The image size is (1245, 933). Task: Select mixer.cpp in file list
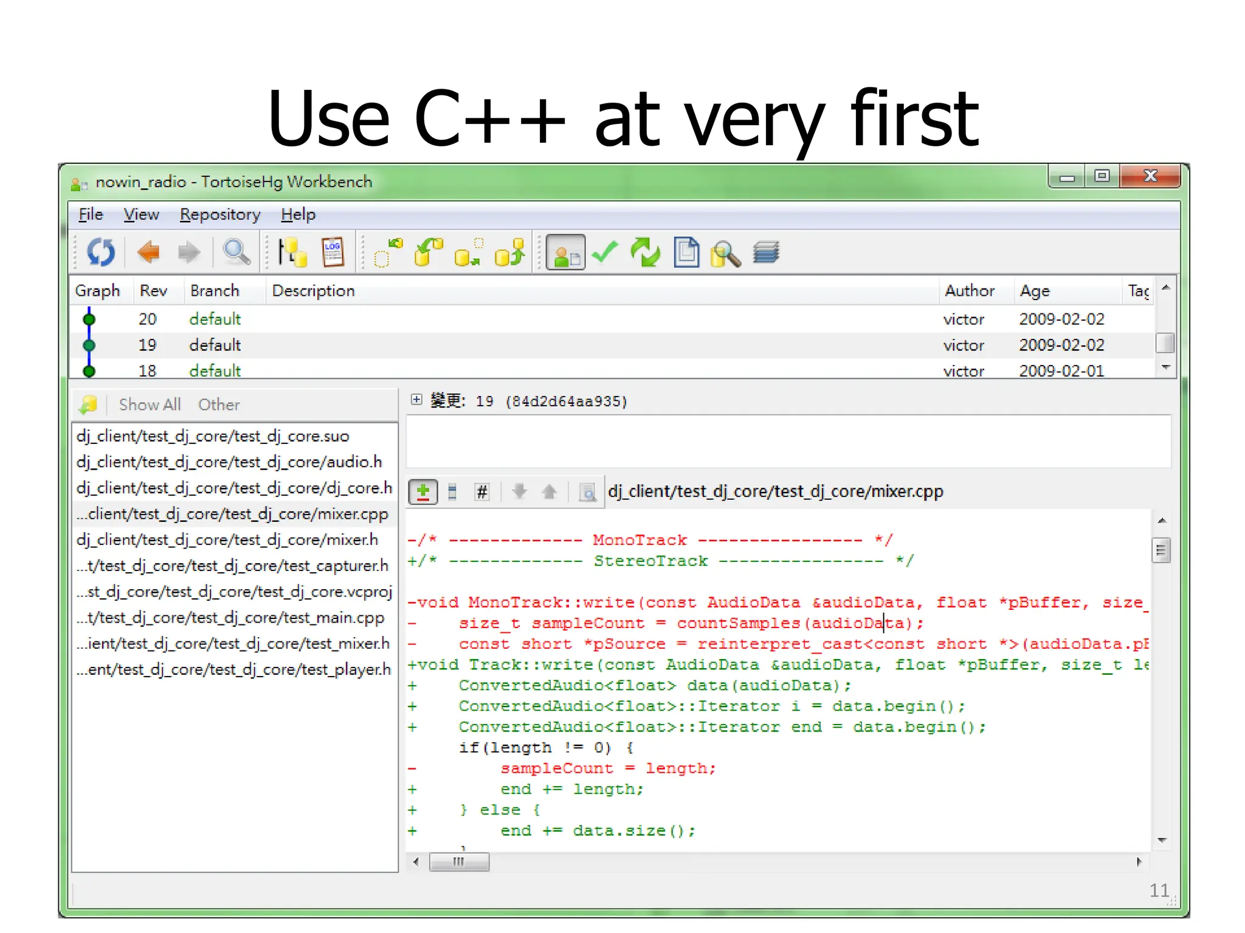point(235,514)
